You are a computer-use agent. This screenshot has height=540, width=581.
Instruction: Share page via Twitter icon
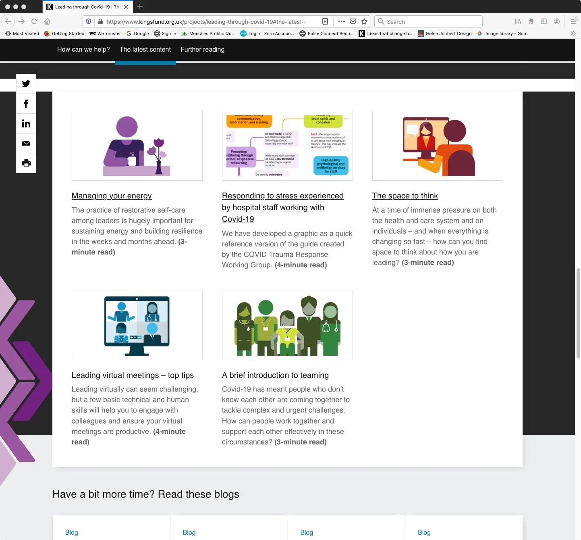coord(26,83)
